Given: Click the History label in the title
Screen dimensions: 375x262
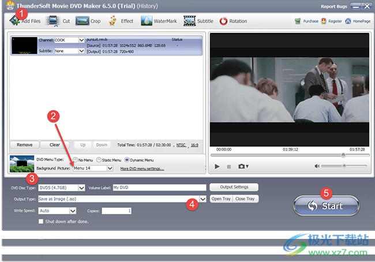Looking at the screenshot, I should point(147,6).
